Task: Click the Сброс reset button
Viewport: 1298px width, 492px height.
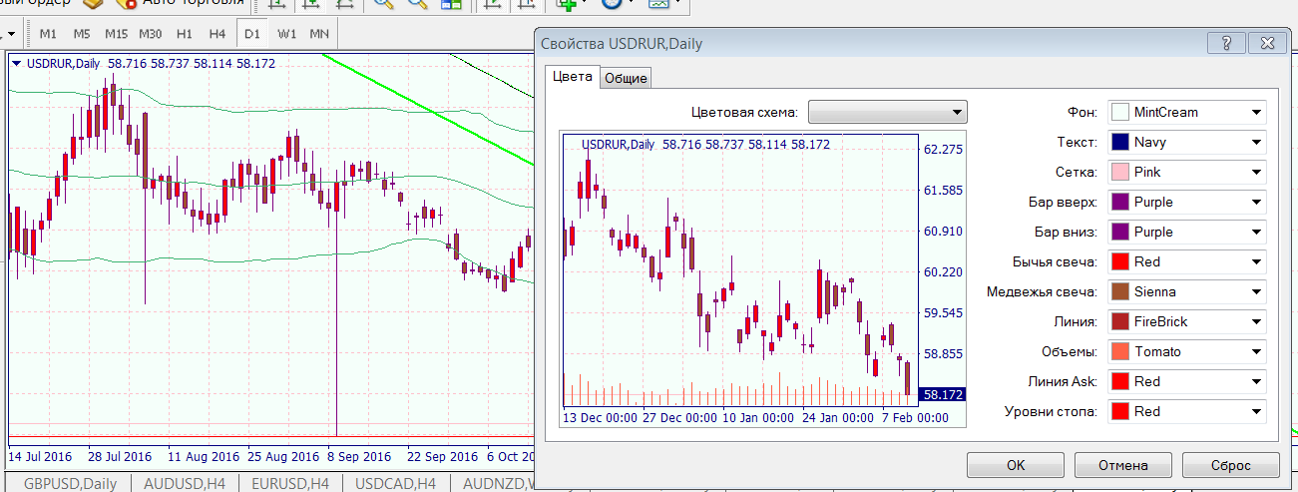Action: (1229, 465)
